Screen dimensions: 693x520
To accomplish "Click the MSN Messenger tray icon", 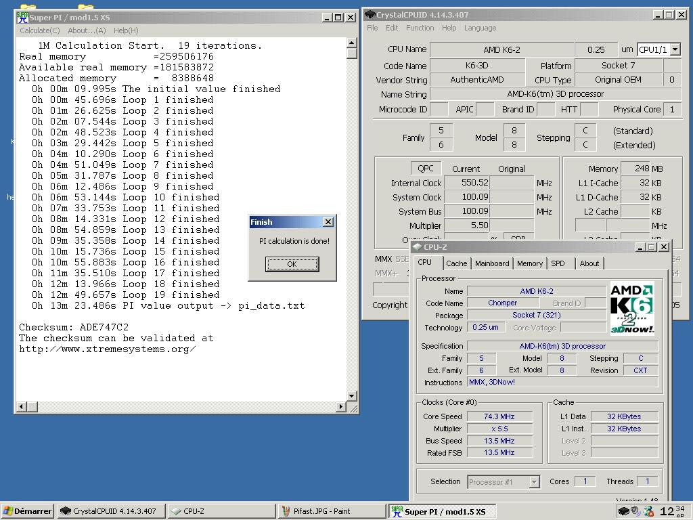I will (x=649, y=511).
